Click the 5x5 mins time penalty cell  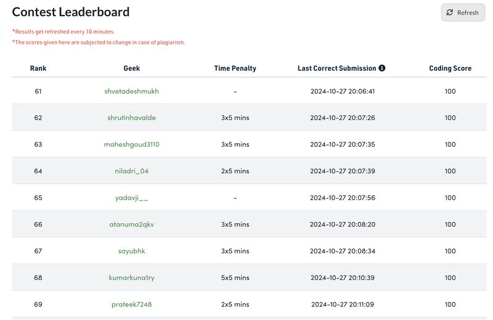pos(235,278)
